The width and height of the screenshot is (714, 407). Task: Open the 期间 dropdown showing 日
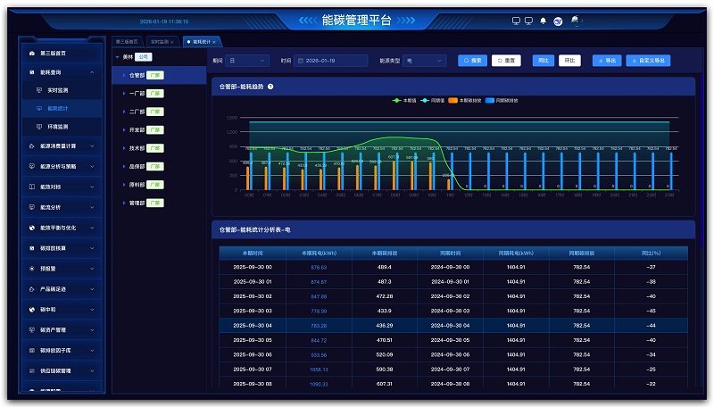(x=247, y=61)
